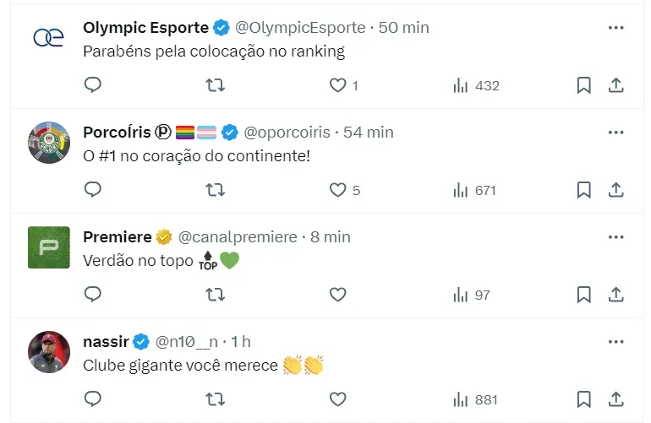Open @canalpremiere profile handle
651x423 pixels.
(238, 237)
